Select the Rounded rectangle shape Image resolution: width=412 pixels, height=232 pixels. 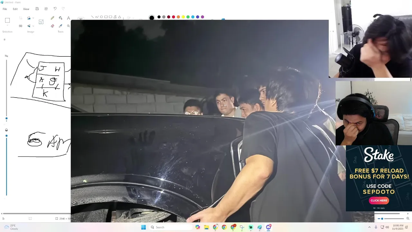[x=110, y=17]
